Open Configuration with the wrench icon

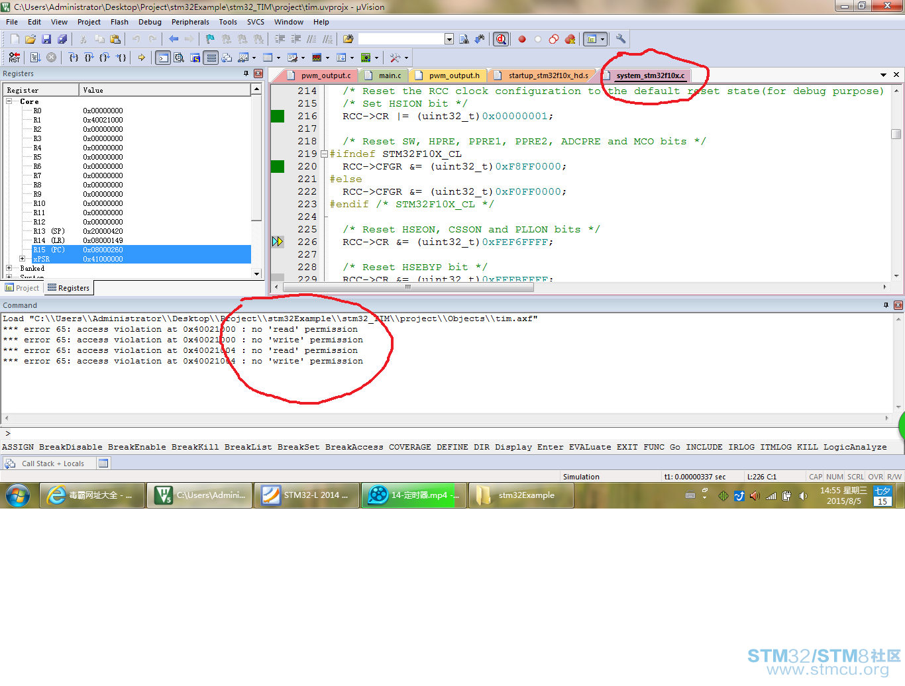tap(621, 39)
